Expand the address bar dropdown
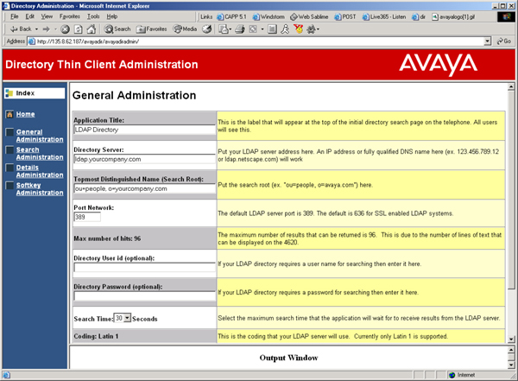 click(x=487, y=41)
